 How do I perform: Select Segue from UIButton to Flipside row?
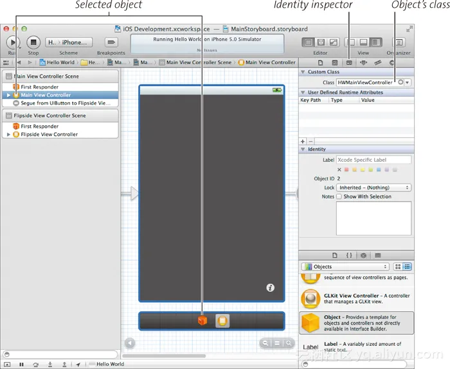coord(62,103)
